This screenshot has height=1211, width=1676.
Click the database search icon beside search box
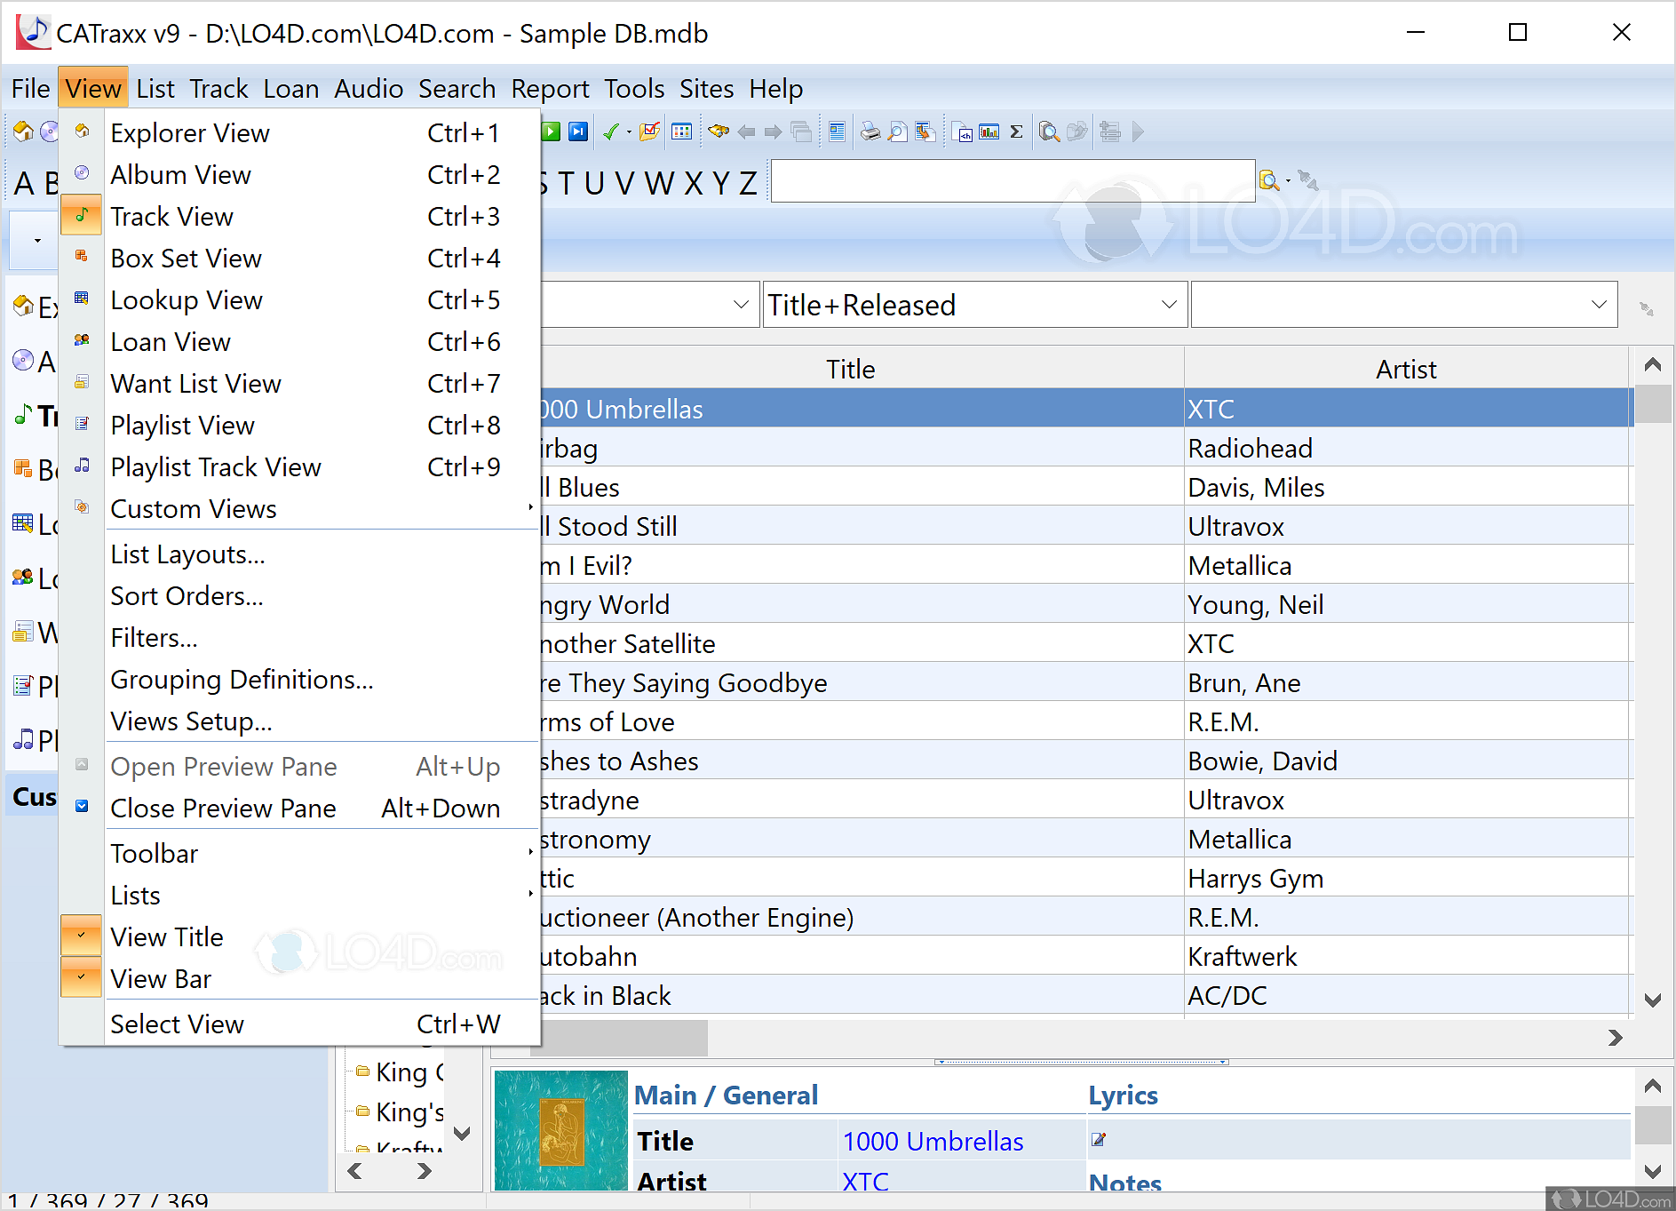[x=1269, y=181]
